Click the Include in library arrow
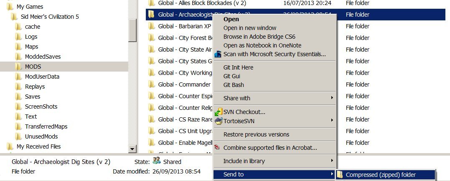450x181 pixels. (332, 161)
